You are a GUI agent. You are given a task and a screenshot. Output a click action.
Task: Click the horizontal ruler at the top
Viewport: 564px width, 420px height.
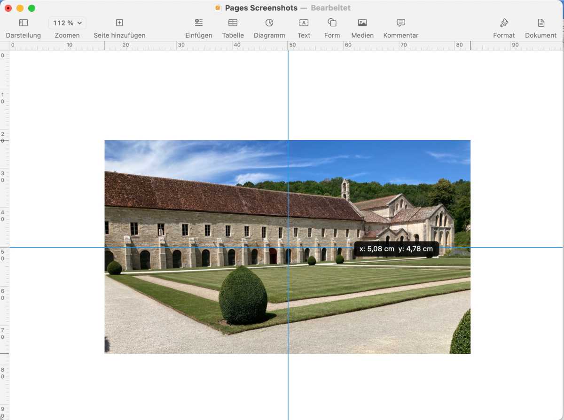point(286,46)
